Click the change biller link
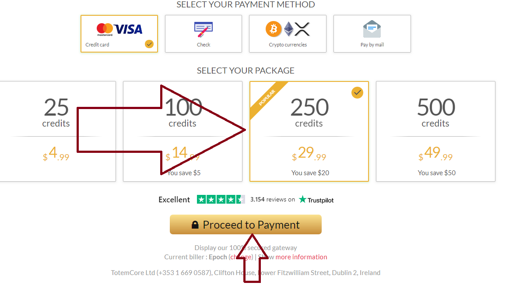Screen dimensions: 516x293 pos(241,257)
